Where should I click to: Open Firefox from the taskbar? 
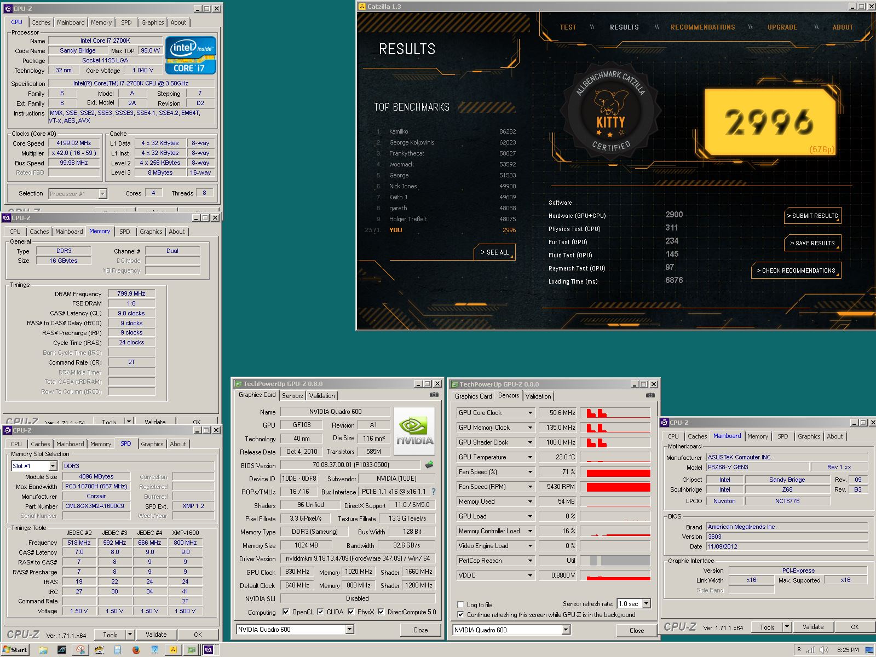coord(136,650)
